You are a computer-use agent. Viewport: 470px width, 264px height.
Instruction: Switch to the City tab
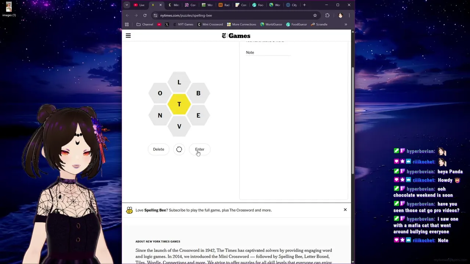pos(292,5)
